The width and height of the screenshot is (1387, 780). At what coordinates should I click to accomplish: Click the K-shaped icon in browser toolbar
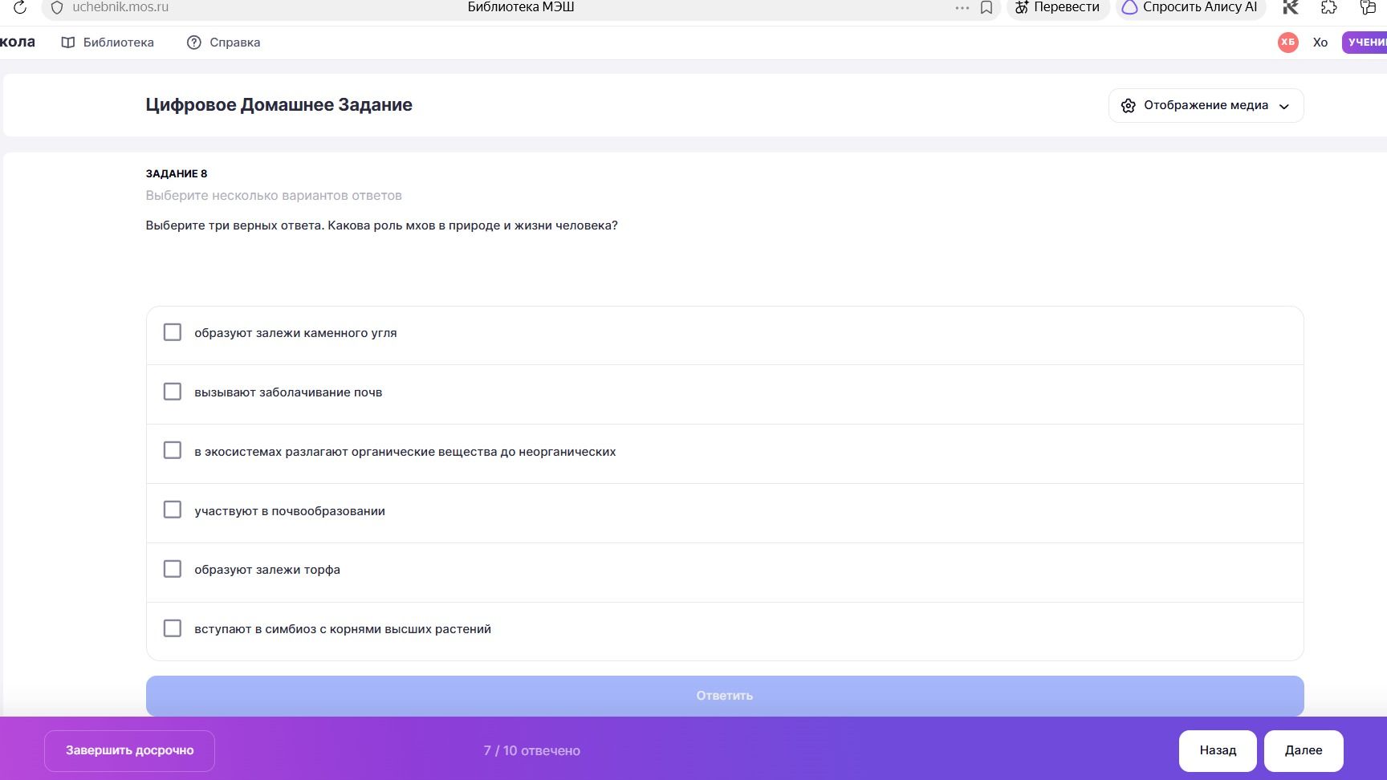1291,7
